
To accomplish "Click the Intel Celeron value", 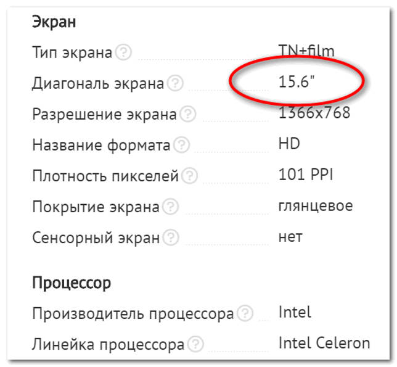I will (x=324, y=343).
